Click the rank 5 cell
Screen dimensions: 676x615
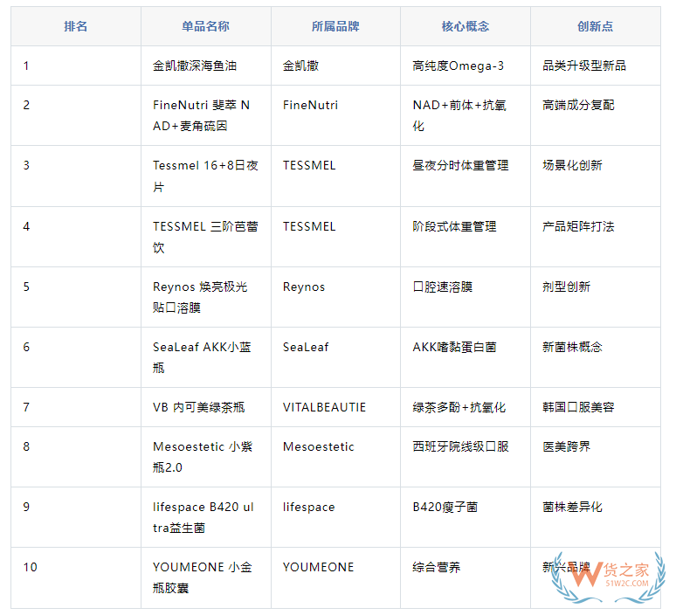(76, 297)
